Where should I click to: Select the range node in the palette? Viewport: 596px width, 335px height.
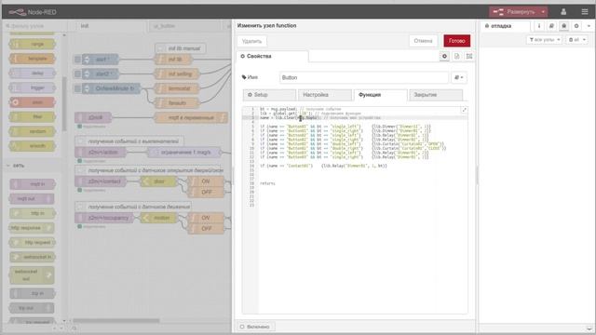click(x=33, y=45)
